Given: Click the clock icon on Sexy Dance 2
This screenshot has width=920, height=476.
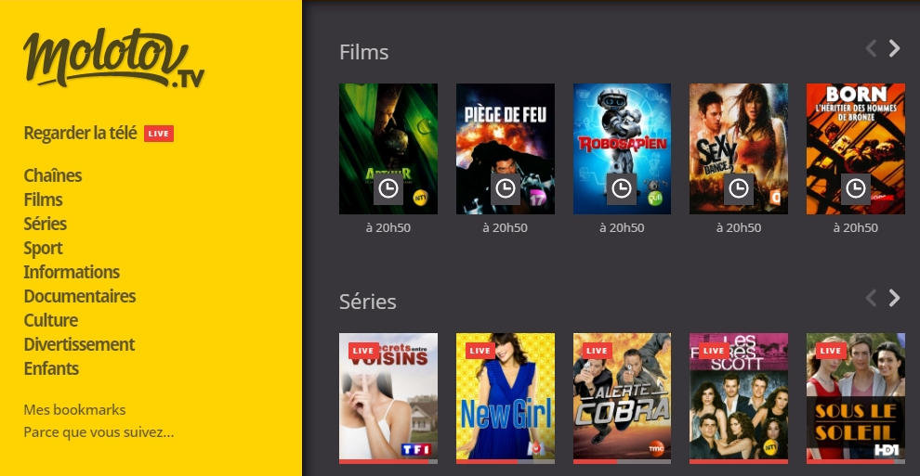Looking at the screenshot, I should pyautogui.click(x=738, y=188).
